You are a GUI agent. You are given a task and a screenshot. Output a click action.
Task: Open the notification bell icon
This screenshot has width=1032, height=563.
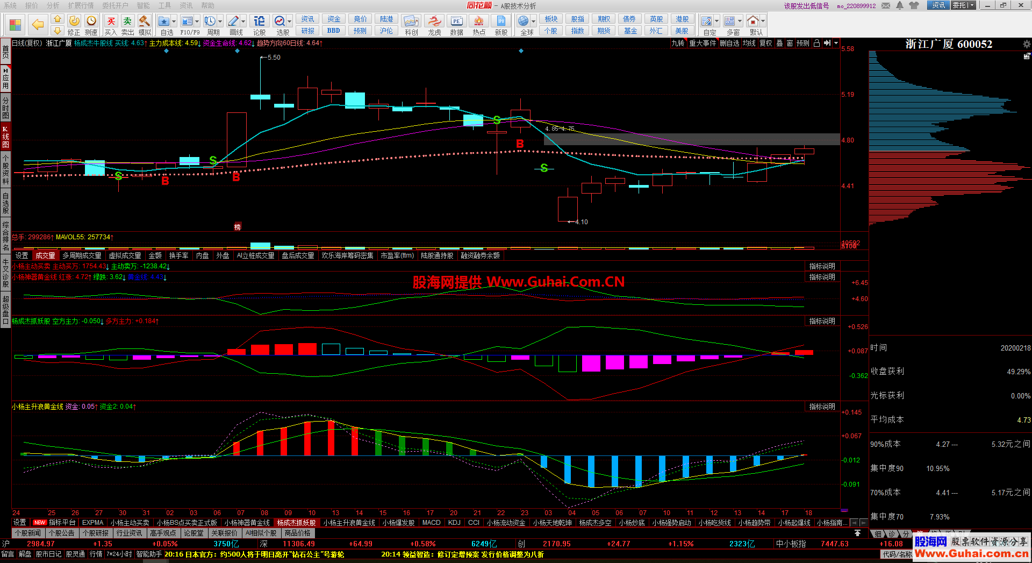coord(900,5)
